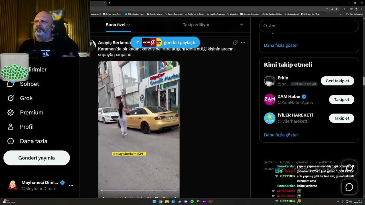Open Livad For Streamers bookmark
Screen dimensions: 365x205
click(216, 14)
